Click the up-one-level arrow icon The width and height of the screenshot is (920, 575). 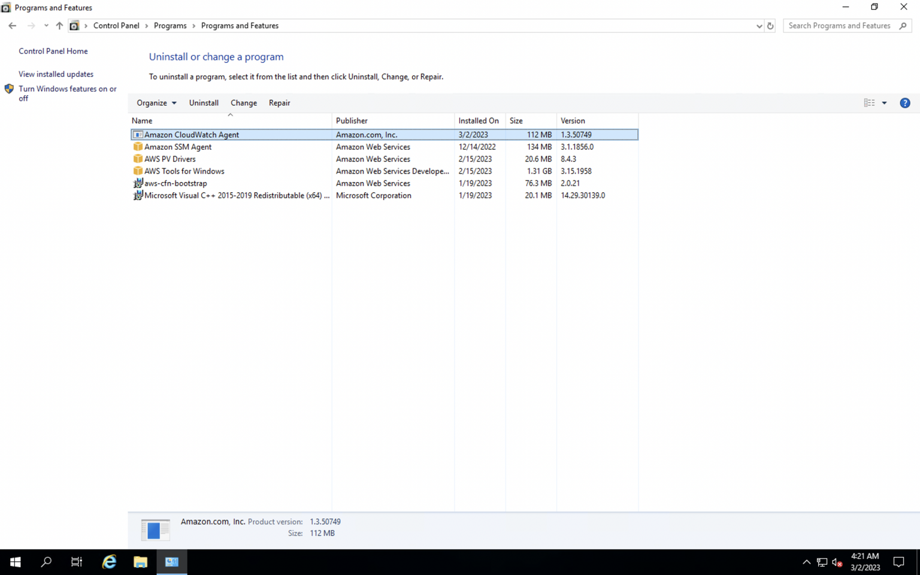point(58,26)
